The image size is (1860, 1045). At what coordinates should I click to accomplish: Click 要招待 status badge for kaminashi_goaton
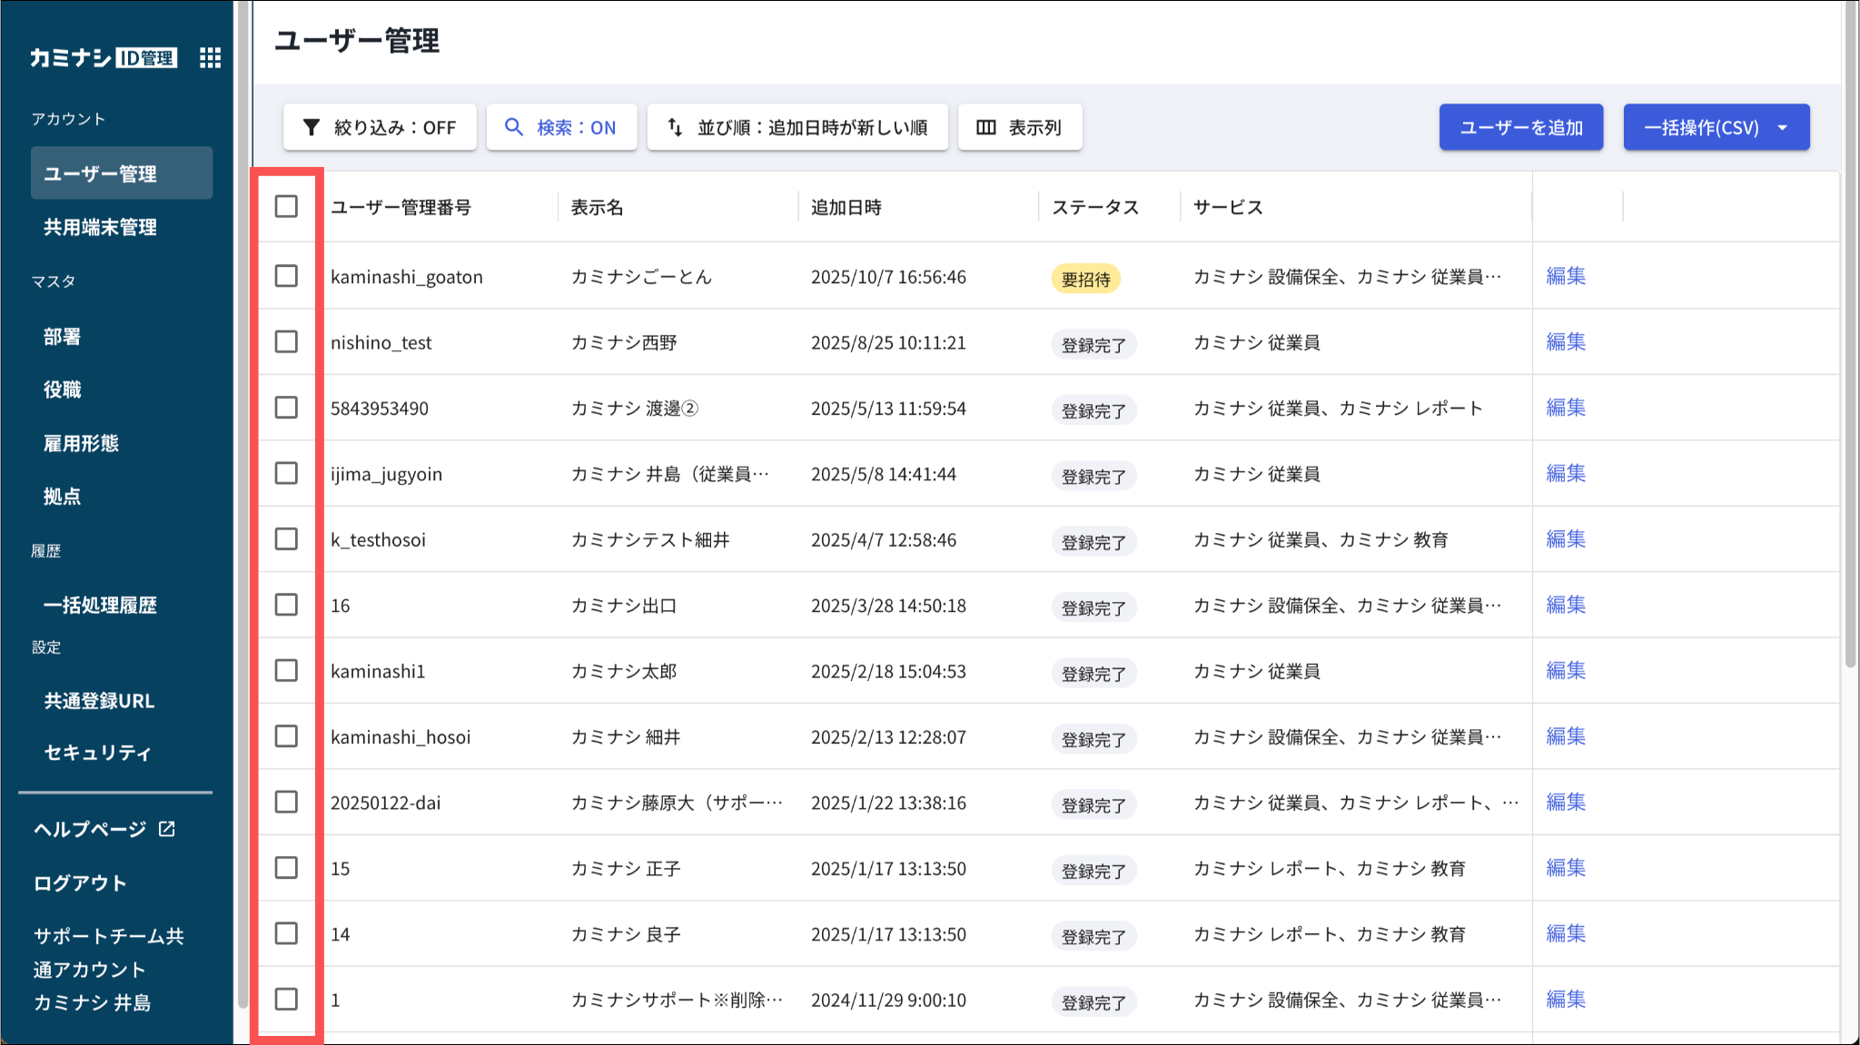point(1085,279)
